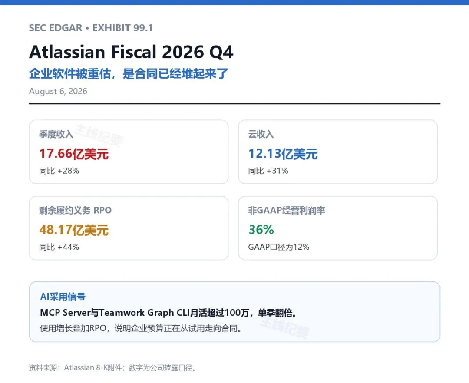
Task: Click the 资料来源 Atlassian 8-K footer note
Action: tap(113, 367)
